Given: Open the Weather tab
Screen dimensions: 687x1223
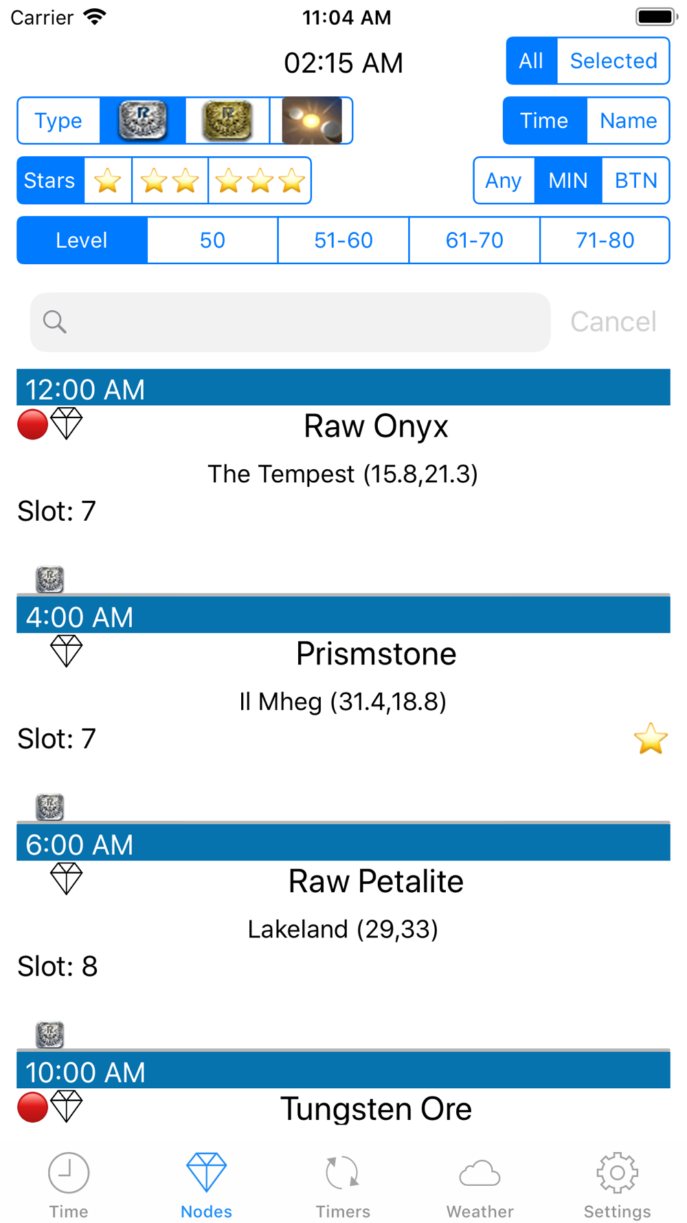Looking at the screenshot, I should pyautogui.click(x=480, y=1186).
